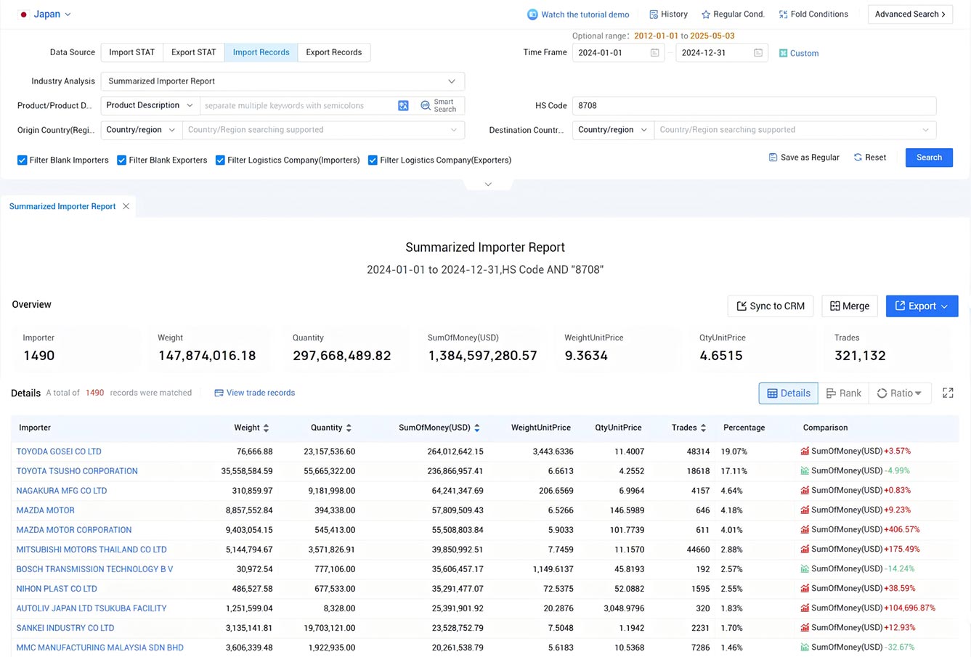Screen dimensions: 971x657
Task: Select the Import Records data source tab
Action: pos(261,52)
